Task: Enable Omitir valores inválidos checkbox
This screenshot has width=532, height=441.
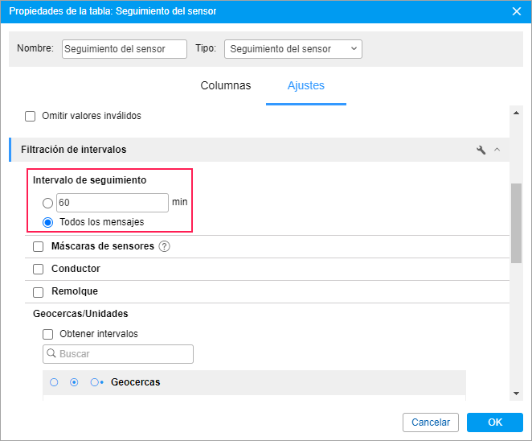Action: click(31, 116)
